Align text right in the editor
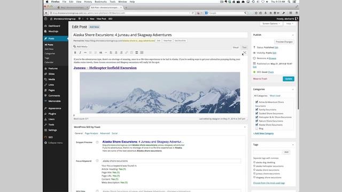The image size is (342, 192). pos(121,53)
